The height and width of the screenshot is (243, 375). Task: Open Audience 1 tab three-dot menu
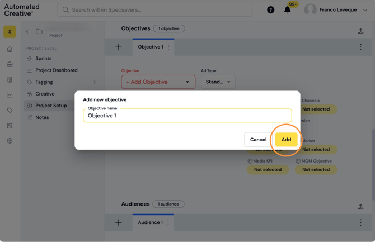168,222
